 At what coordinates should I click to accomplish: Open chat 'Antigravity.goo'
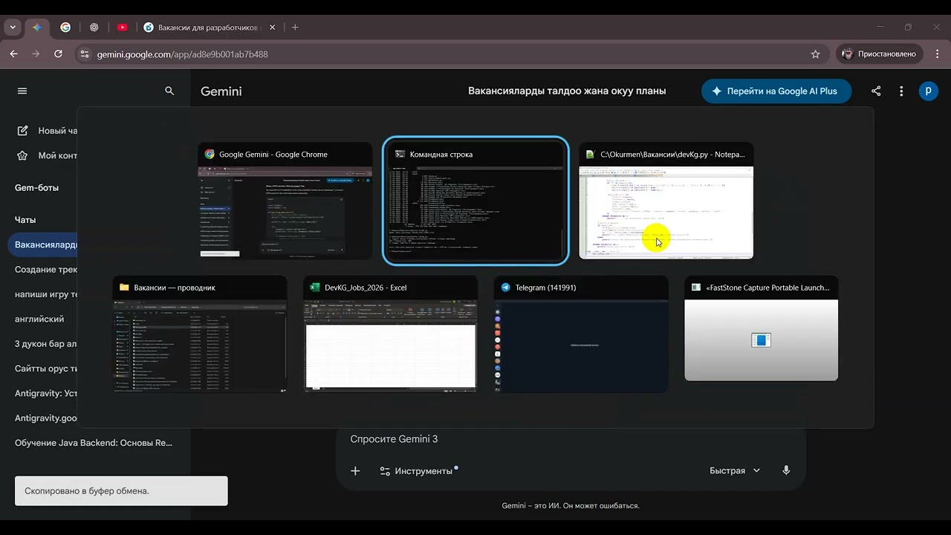(x=46, y=418)
